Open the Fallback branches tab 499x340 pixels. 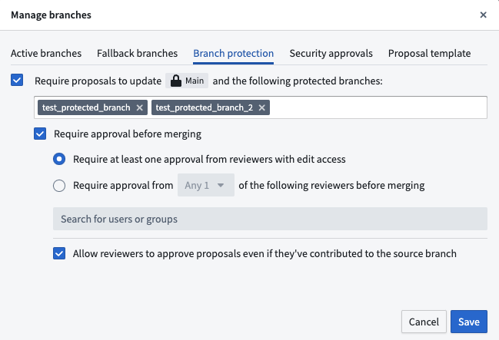[x=137, y=54]
